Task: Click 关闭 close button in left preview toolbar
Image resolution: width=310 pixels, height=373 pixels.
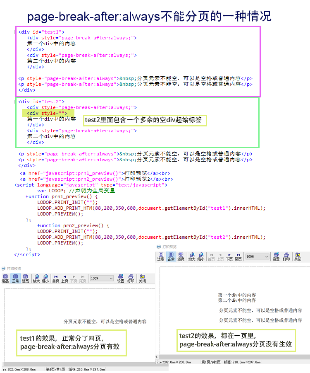Action: pos(142,278)
